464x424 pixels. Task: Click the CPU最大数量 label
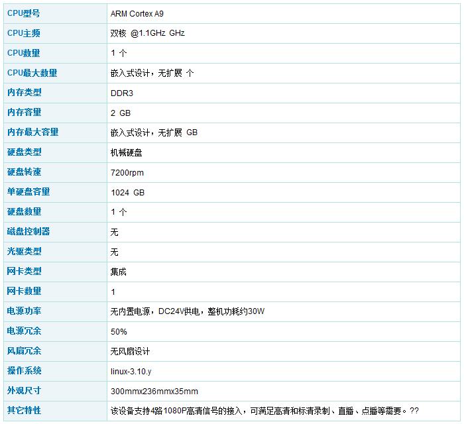click(x=32, y=73)
